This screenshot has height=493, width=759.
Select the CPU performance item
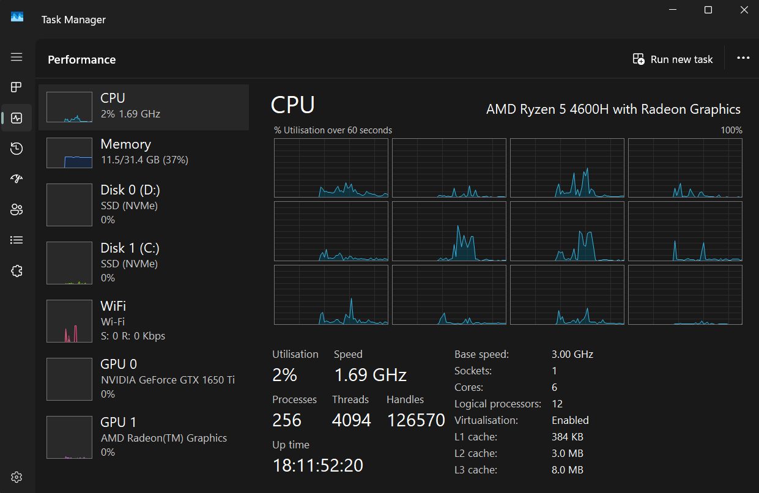pos(143,105)
